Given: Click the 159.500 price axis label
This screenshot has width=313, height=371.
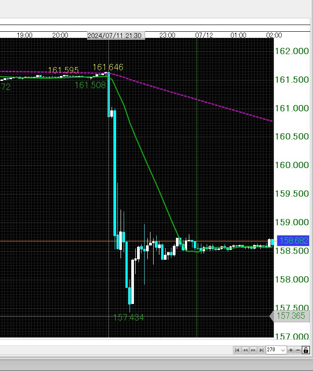Looking at the screenshot, I should click(x=292, y=194).
